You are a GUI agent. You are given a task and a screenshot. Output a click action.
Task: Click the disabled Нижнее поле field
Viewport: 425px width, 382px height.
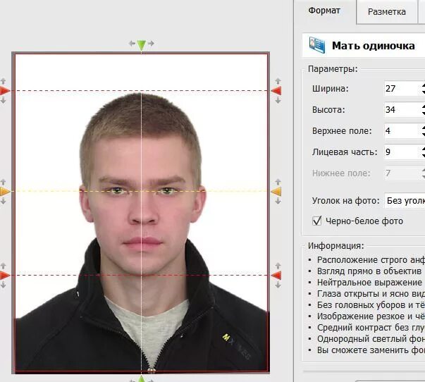(x=403, y=173)
